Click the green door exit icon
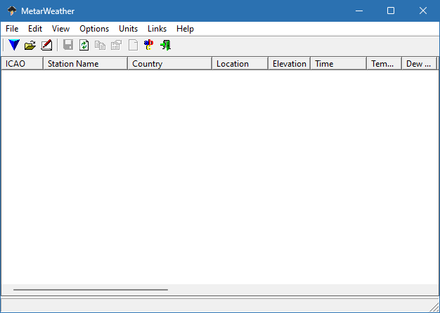The width and height of the screenshot is (440, 313). click(165, 46)
